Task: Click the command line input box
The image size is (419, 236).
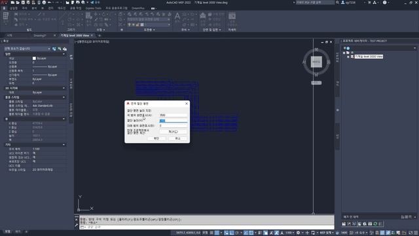Action: coord(207,227)
